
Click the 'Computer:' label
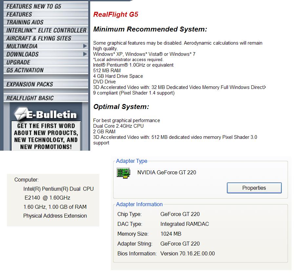coord(27,180)
